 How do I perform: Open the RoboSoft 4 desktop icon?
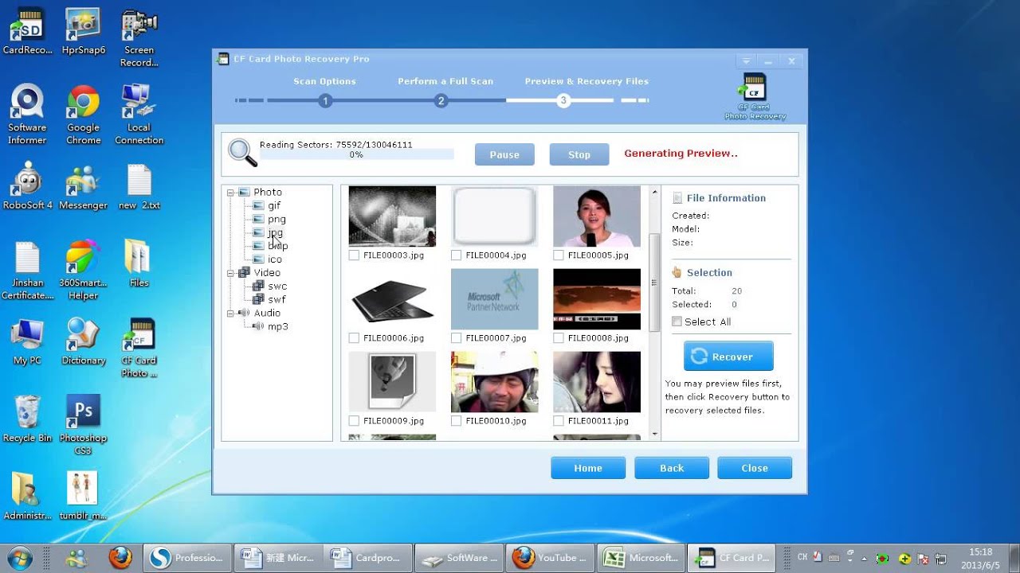[x=27, y=186]
